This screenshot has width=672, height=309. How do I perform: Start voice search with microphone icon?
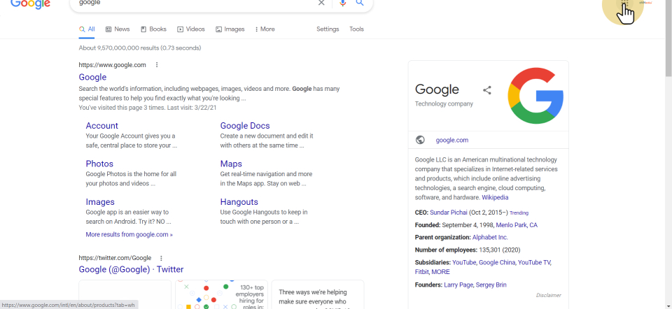tap(342, 3)
